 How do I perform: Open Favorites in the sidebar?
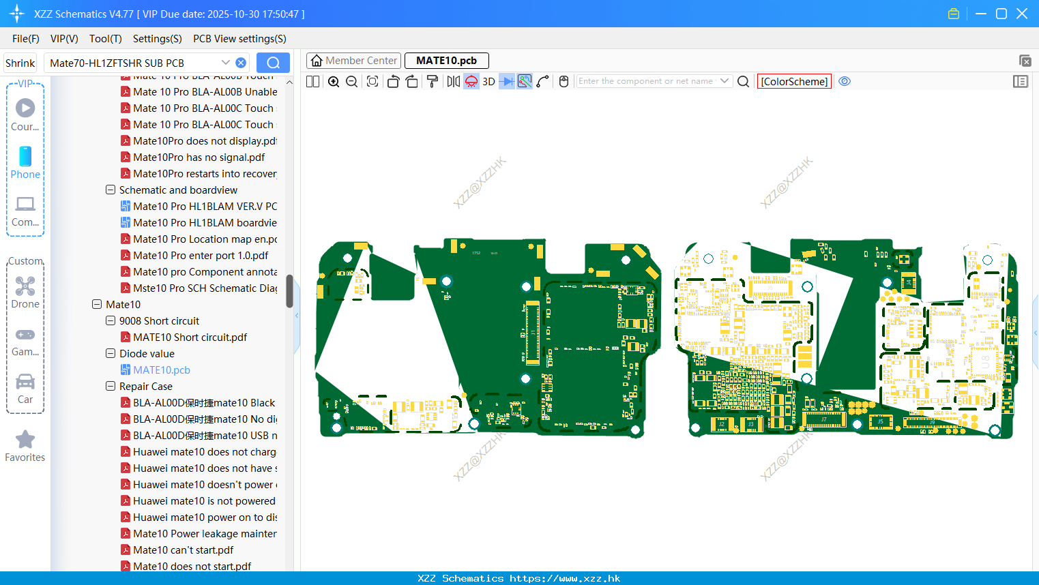[x=25, y=446]
